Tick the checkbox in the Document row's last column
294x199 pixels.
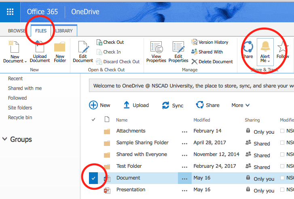click(282, 178)
